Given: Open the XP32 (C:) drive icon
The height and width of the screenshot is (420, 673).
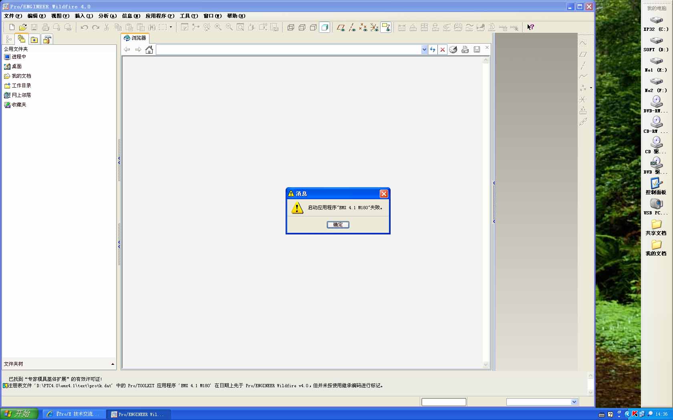Looking at the screenshot, I should (656, 24).
